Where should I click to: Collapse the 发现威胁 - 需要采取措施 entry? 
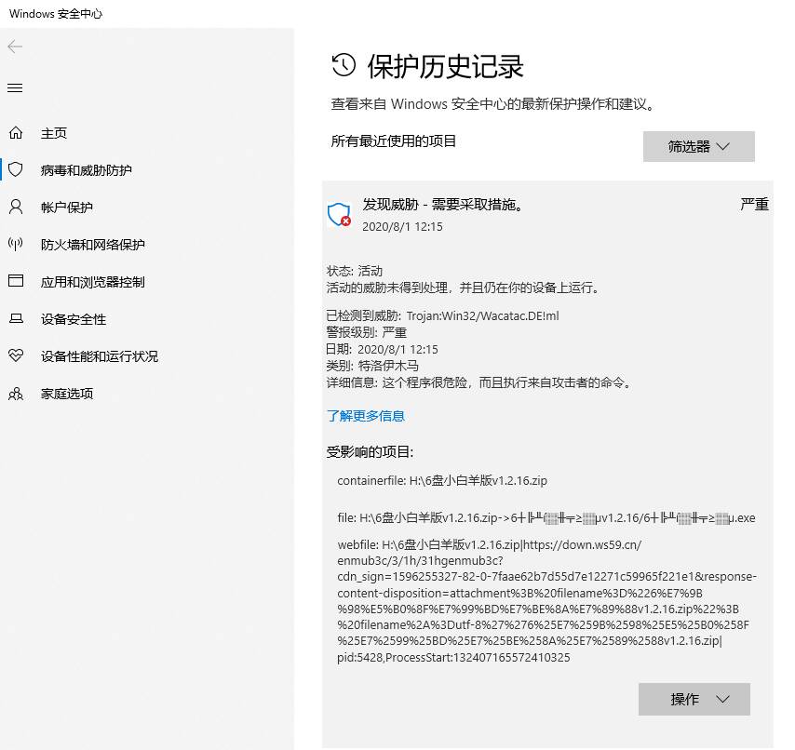point(442,204)
